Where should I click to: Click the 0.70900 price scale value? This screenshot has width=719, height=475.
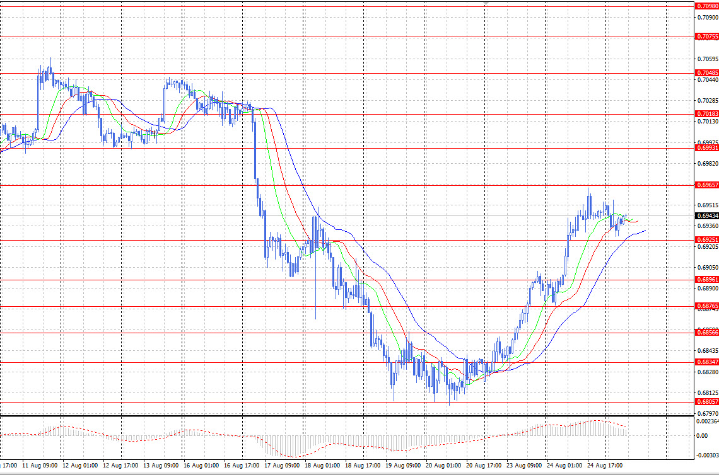tap(708, 18)
